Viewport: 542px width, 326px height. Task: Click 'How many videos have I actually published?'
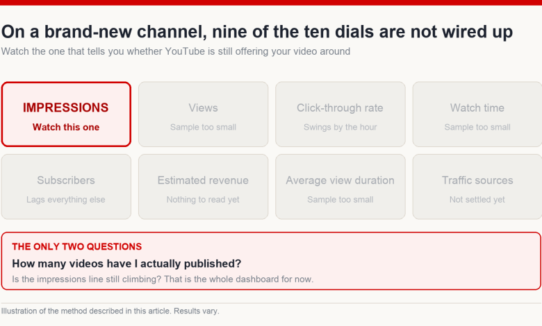[x=126, y=264]
